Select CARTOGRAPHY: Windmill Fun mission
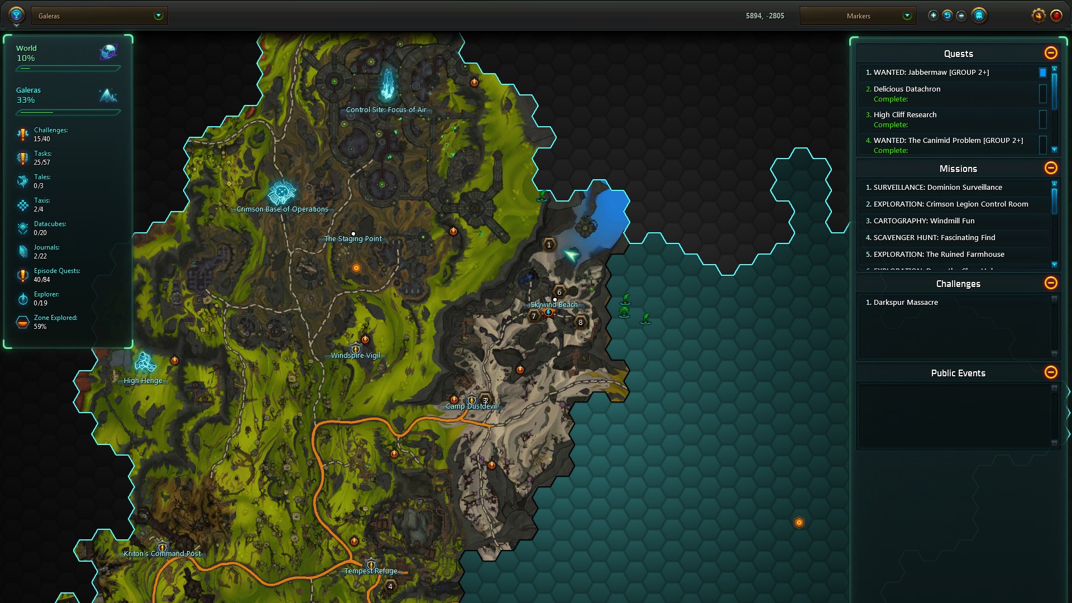This screenshot has width=1072, height=603. coord(923,221)
